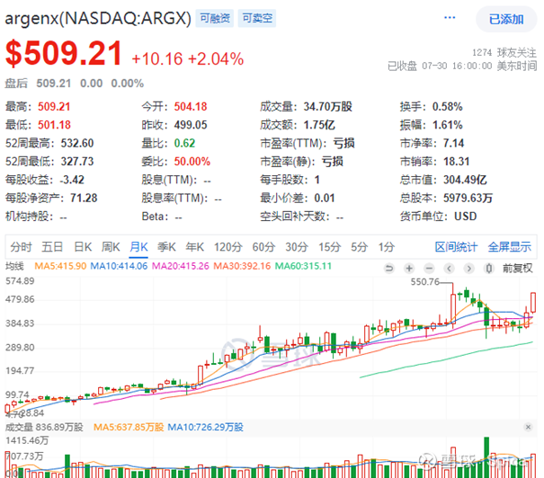544x478 pixels.
Task: Move chart right with the right chevron
Action: pos(469,269)
